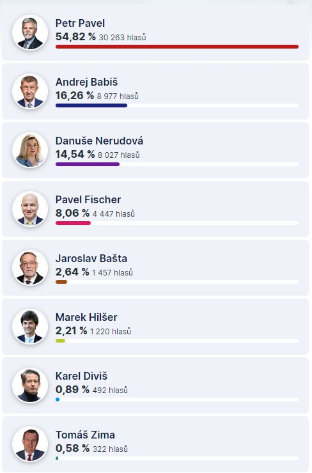Screen dimensions: 312x473
Task: Click the Pavel Fischer name heading
Action: tap(88, 199)
